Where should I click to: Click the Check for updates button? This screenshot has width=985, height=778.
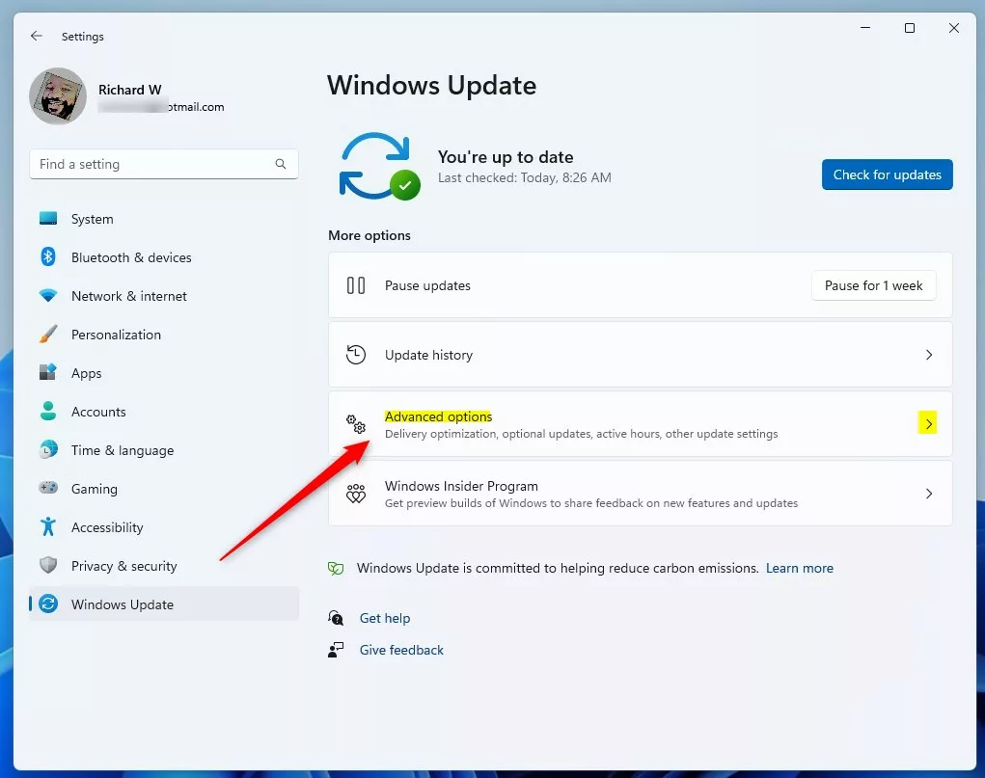[886, 174]
